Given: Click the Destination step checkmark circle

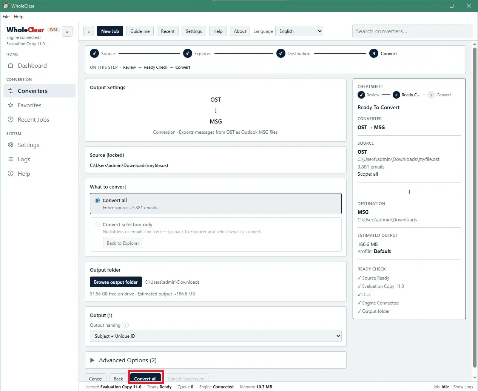Looking at the screenshot, I should pos(281,54).
